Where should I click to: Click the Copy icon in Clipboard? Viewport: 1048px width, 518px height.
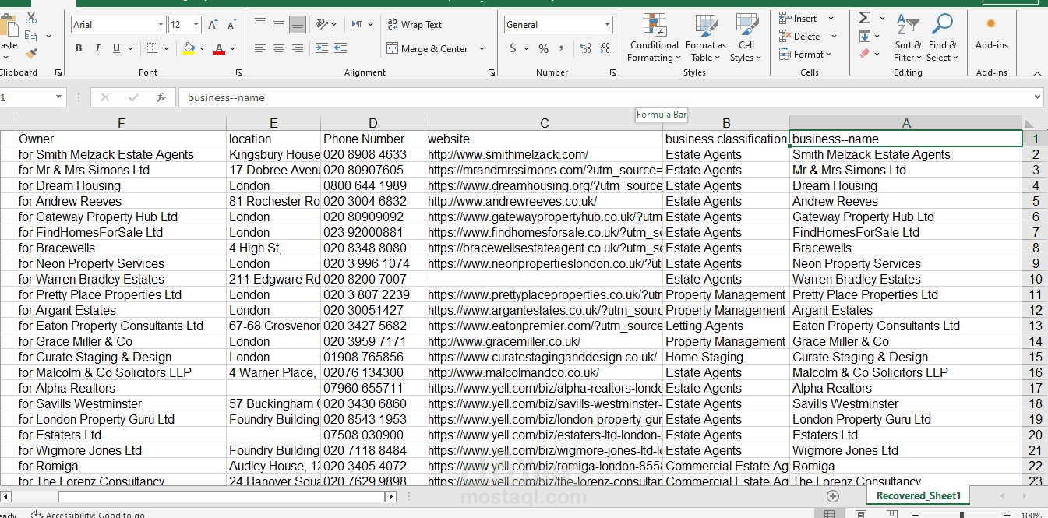point(31,36)
